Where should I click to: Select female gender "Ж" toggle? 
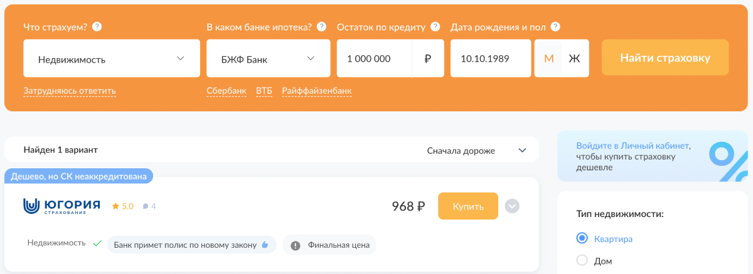click(574, 59)
